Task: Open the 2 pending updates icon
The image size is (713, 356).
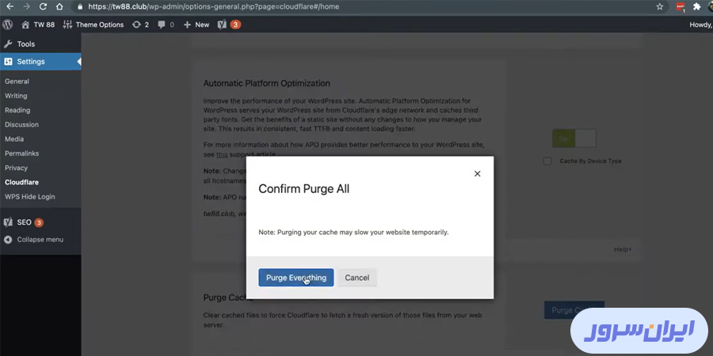Action: tap(140, 25)
